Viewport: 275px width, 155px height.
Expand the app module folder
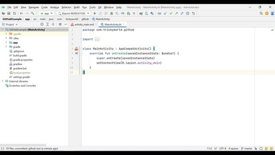coord(6,43)
